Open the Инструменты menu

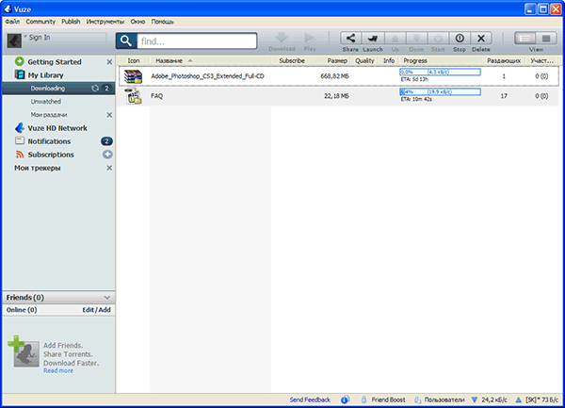coord(105,22)
